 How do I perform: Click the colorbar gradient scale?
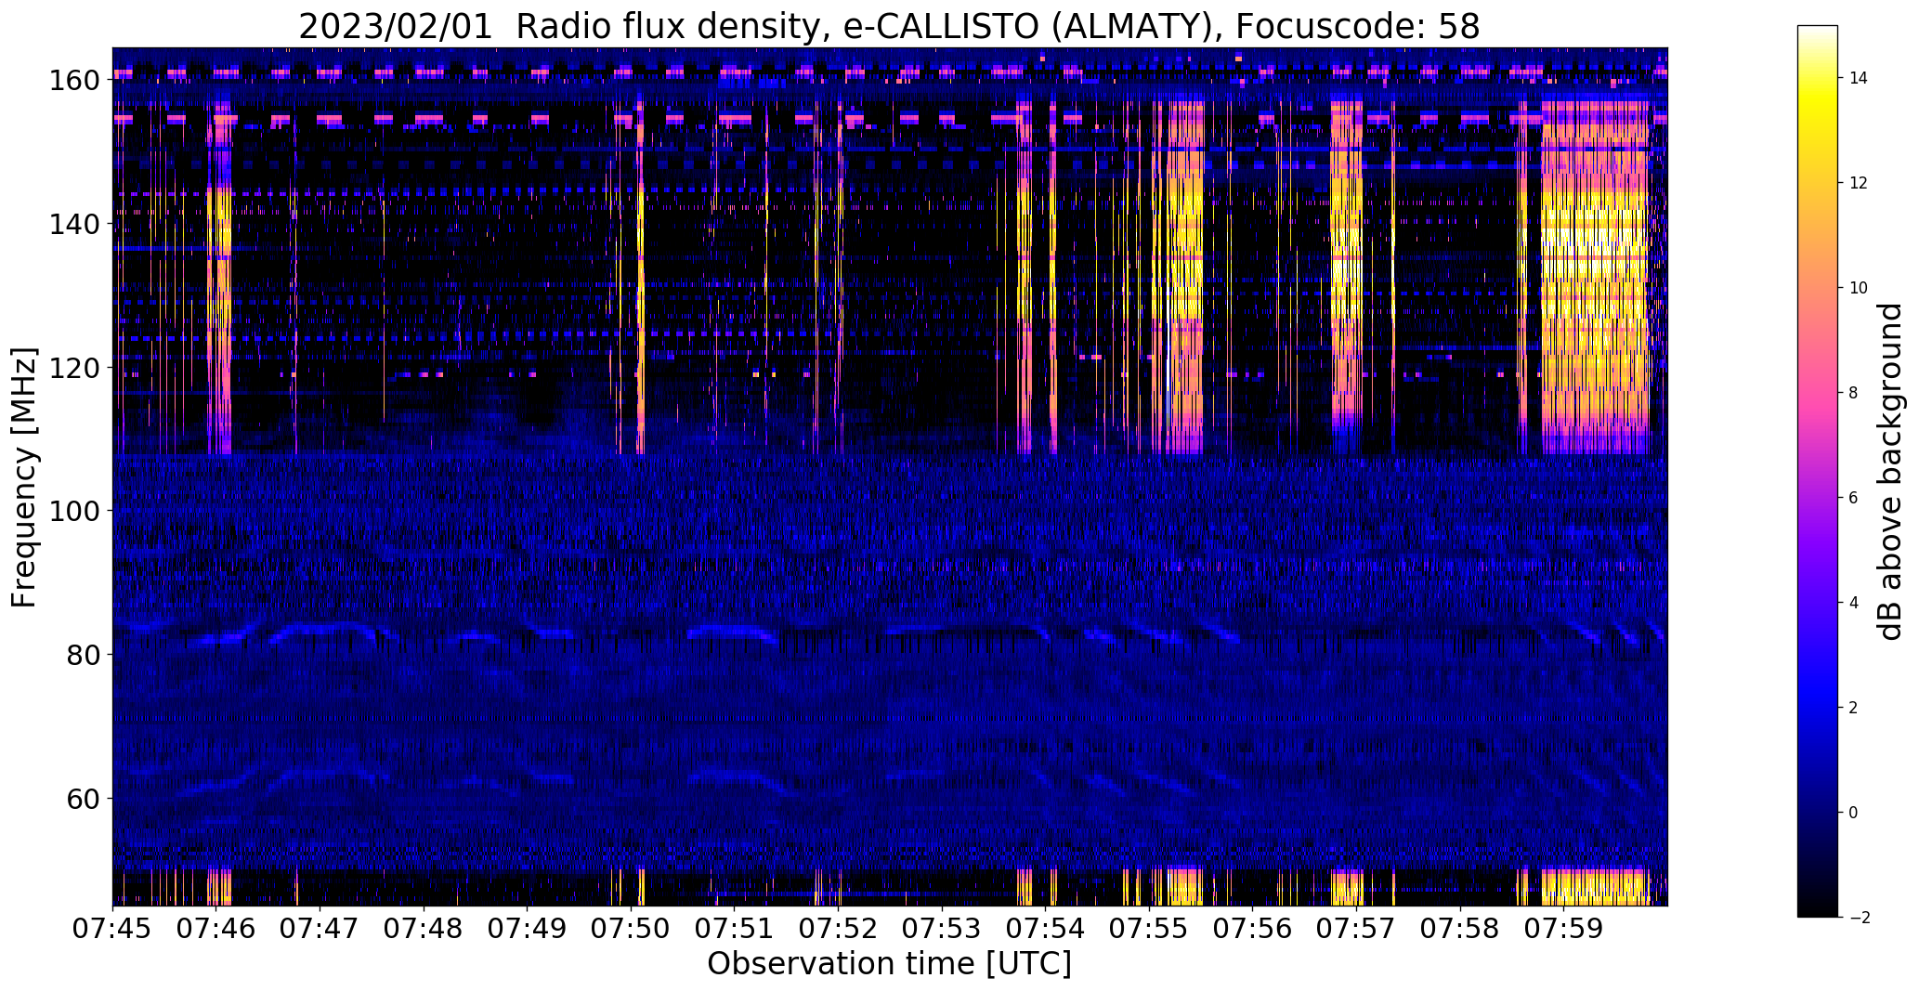coord(1818,472)
